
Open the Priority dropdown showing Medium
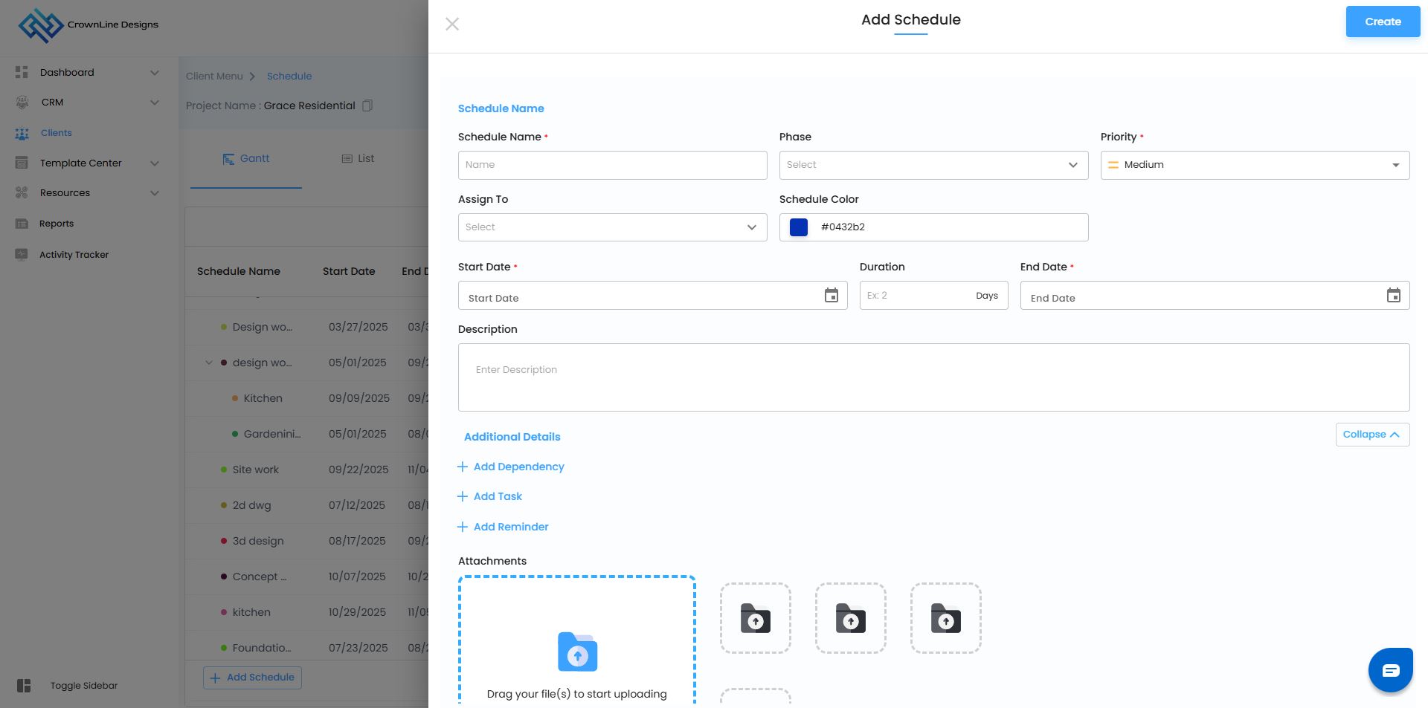pos(1255,165)
